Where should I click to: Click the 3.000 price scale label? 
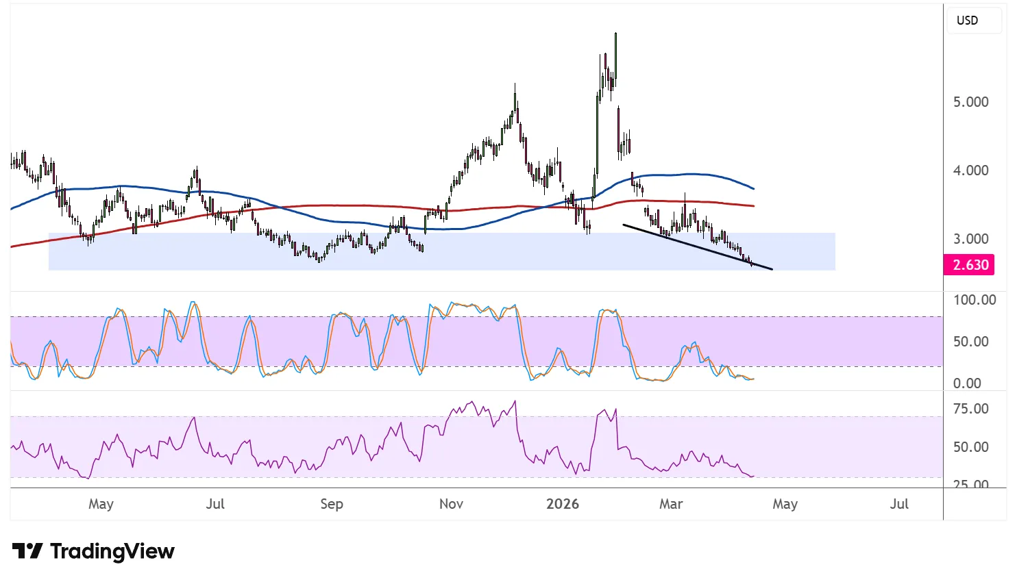[x=970, y=239]
